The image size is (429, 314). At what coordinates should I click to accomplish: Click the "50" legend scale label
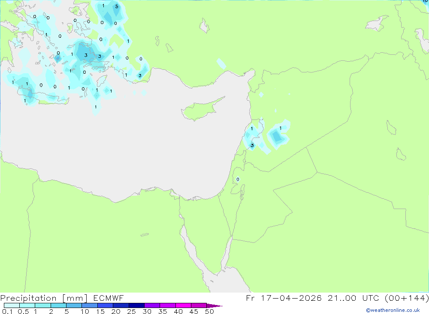(209, 311)
